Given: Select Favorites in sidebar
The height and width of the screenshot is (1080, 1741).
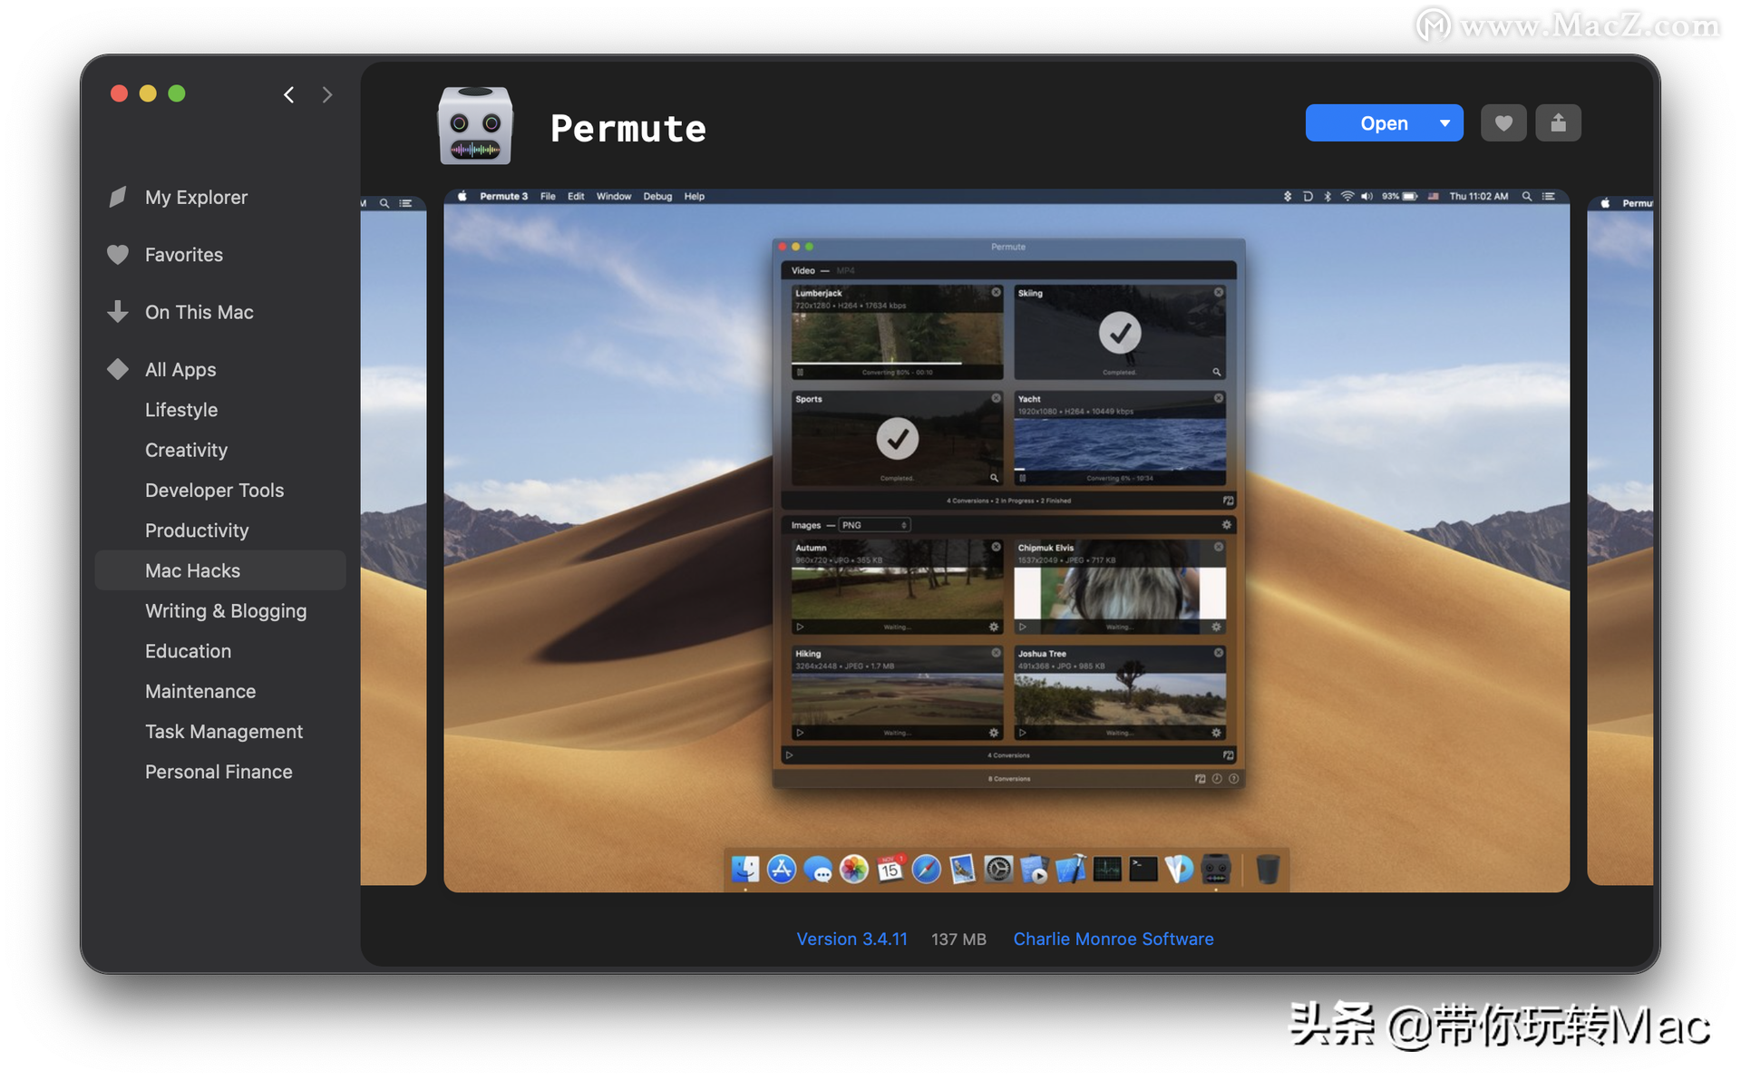Looking at the screenshot, I should pos(184,255).
